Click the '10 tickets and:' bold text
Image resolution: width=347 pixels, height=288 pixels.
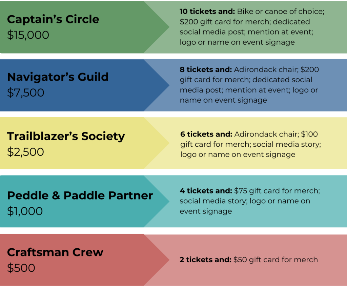pyautogui.click(x=207, y=12)
